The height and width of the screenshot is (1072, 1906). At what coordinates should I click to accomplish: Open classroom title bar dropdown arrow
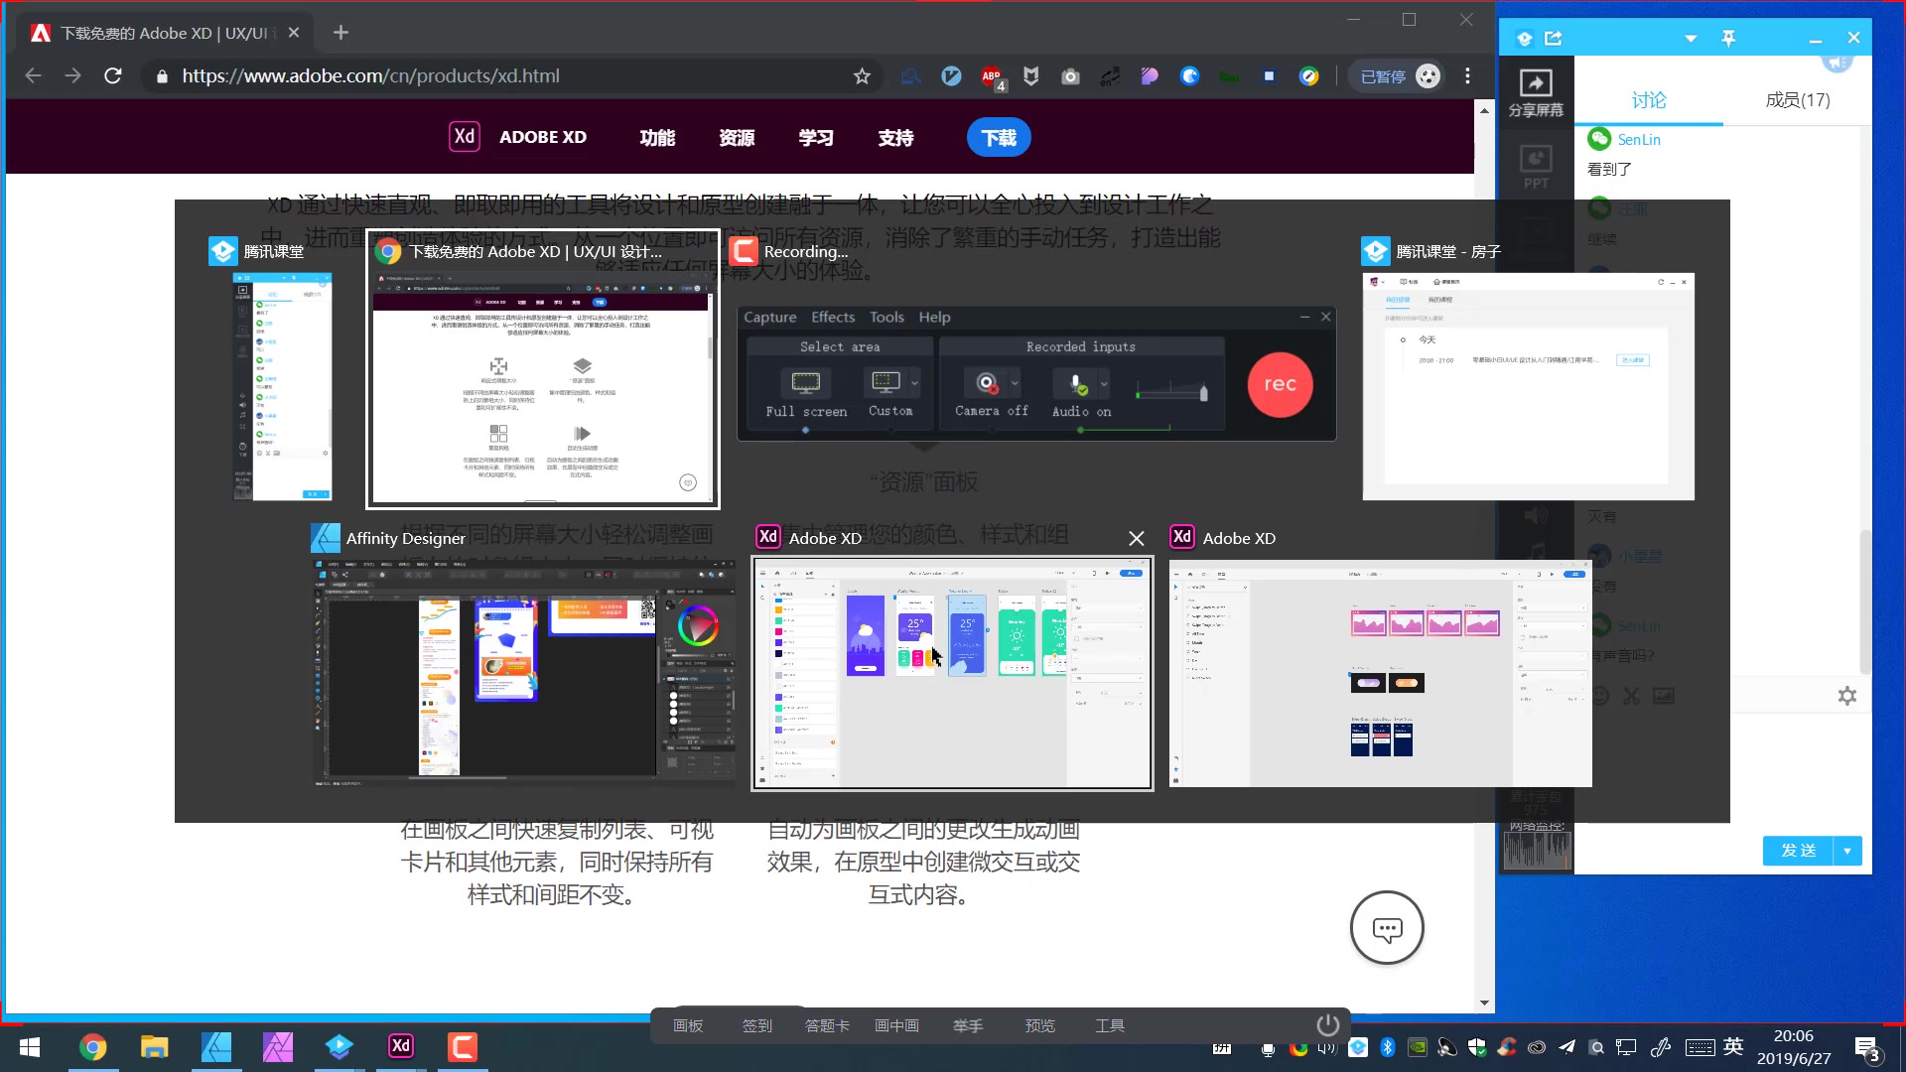pyautogui.click(x=1691, y=39)
